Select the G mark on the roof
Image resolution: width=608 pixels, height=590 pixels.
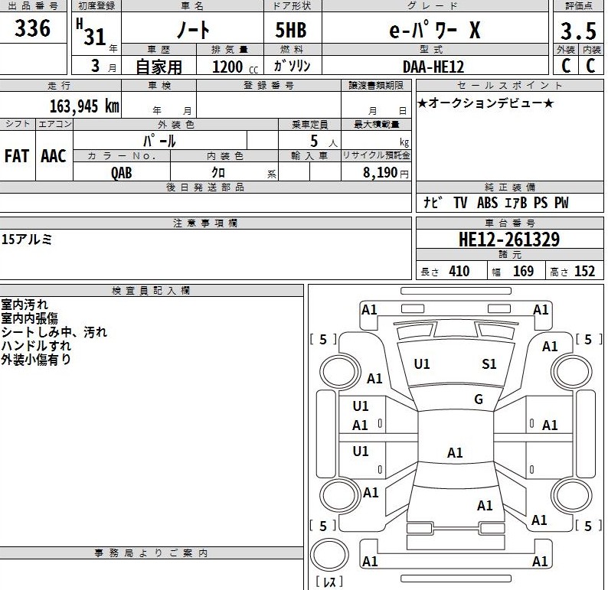[479, 399]
